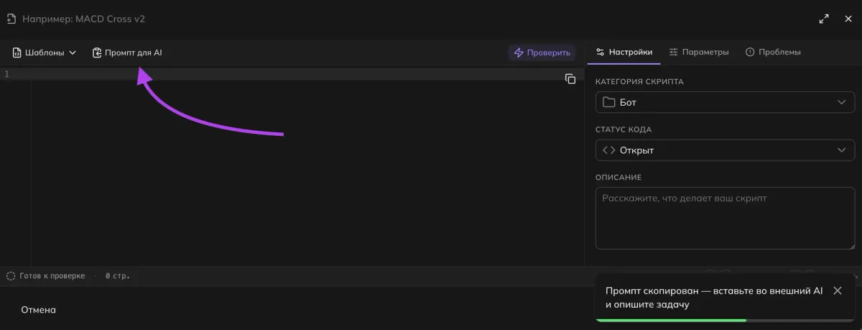Select the Настройки tab

click(624, 52)
